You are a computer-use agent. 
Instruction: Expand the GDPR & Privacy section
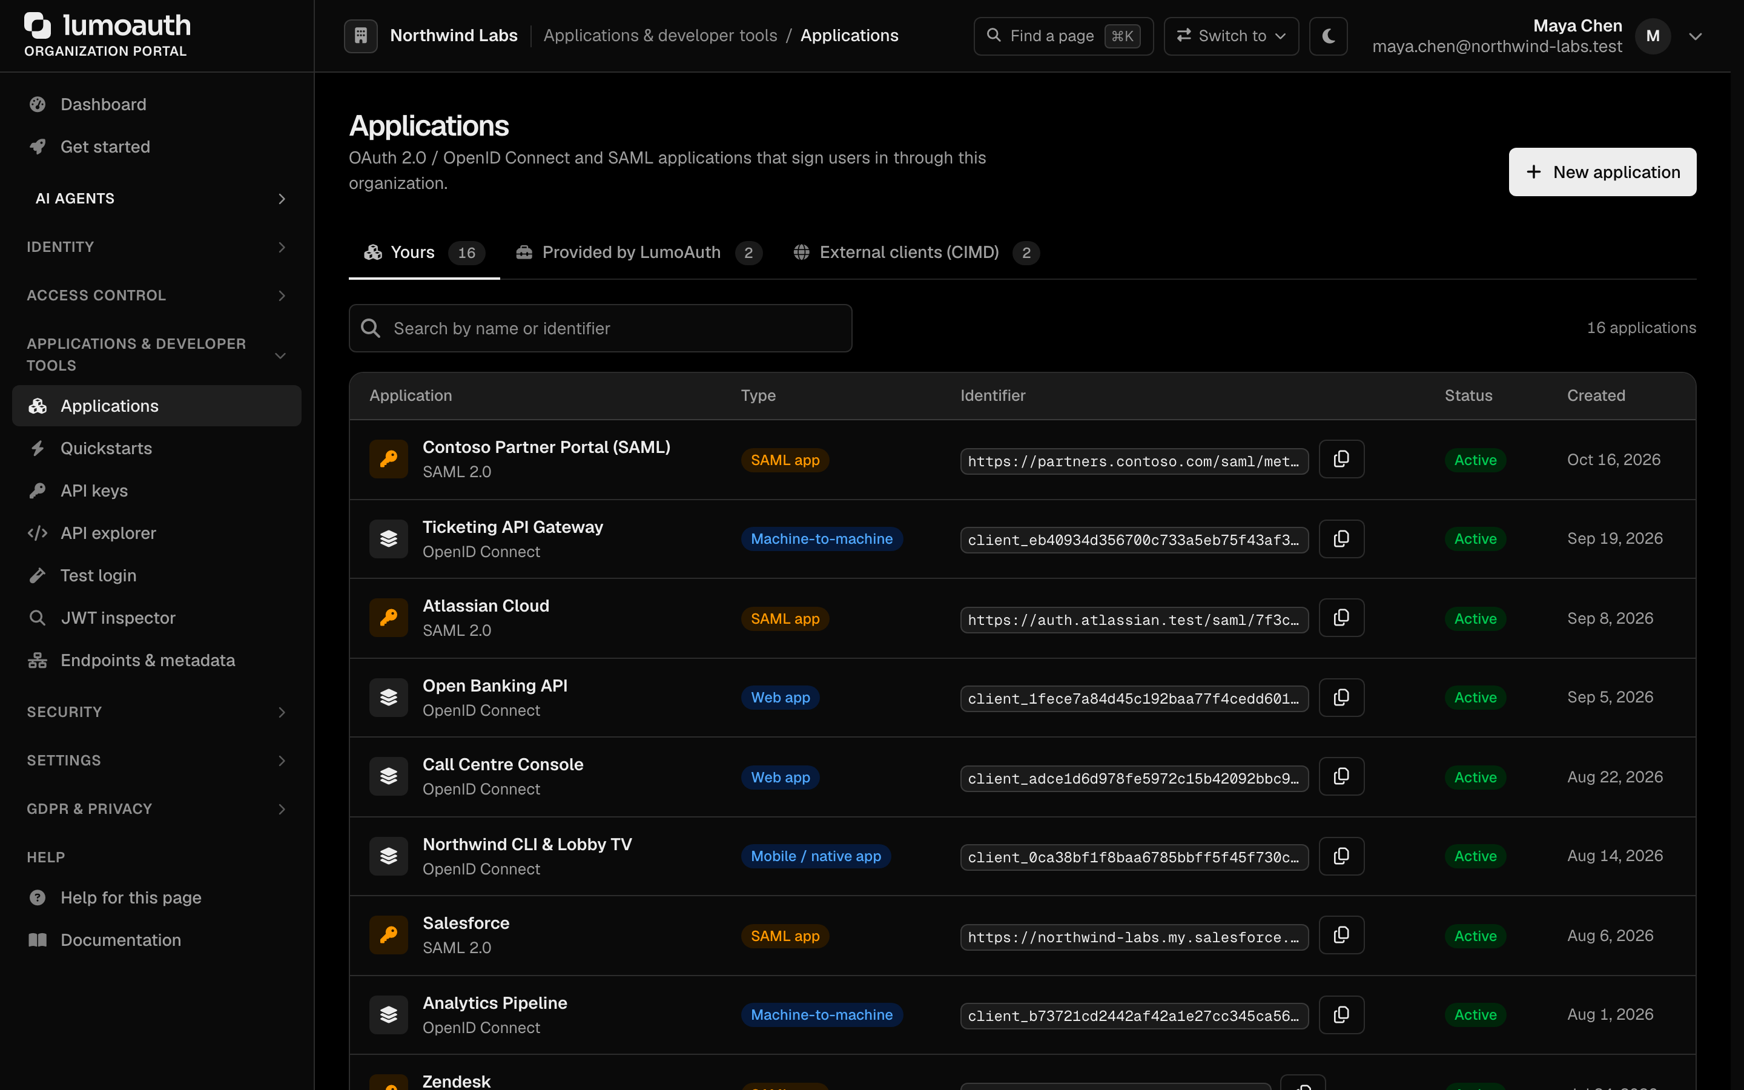pyautogui.click(x=156, y=809)
